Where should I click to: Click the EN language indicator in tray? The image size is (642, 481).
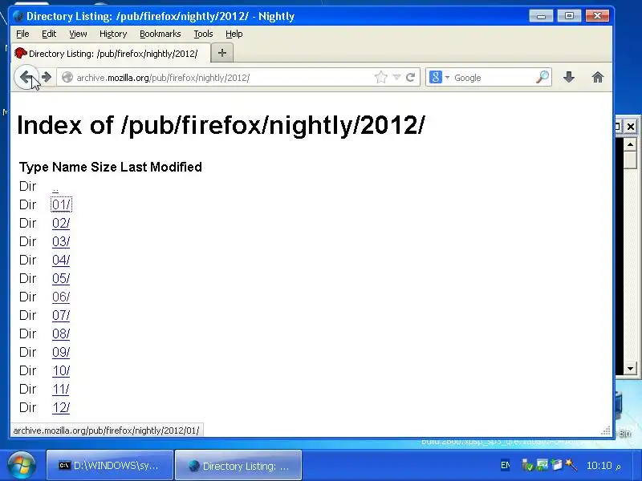(506, 465)
